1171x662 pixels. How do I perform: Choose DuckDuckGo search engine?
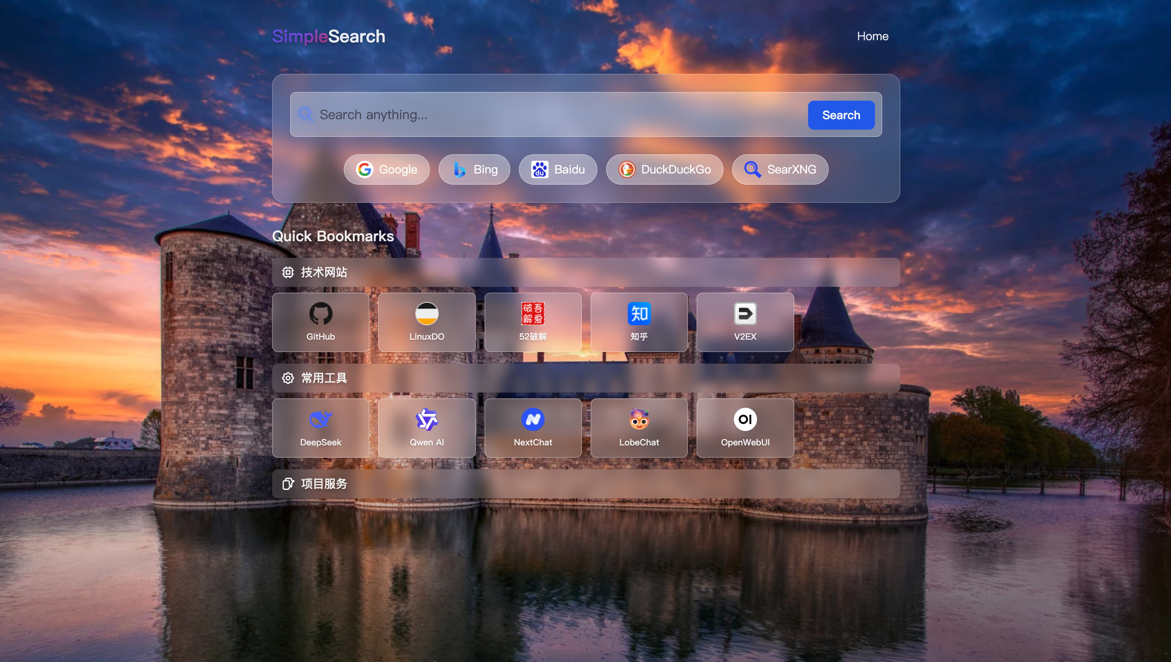pos(664,169)
